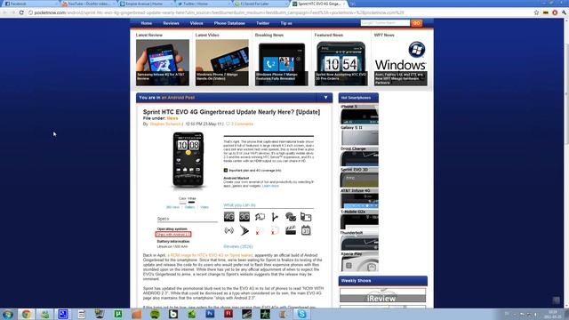Image resolution: width=569 pixels, height=320 pixels.
Task: Follow the 'News' link under File under
Action: click(172, 118)
